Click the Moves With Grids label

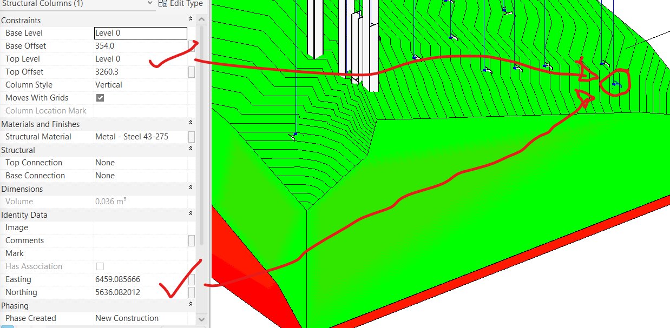(x=37, y=98)
